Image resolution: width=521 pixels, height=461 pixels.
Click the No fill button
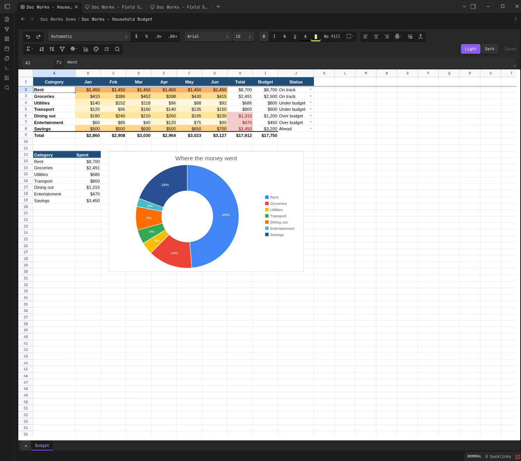tap(332, 37)
